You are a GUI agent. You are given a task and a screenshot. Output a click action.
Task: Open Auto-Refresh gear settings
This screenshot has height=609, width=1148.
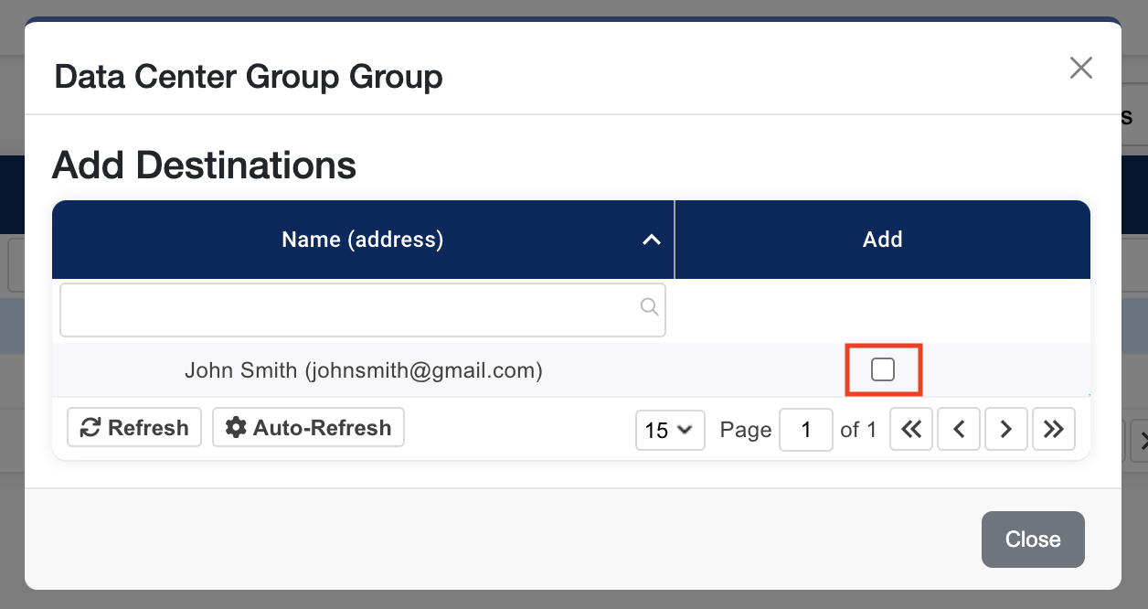click(x=308, y=427)
